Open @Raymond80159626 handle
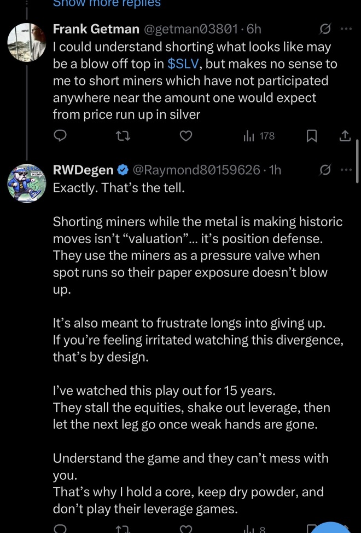The image size is (361, 533). (x=196, y=170)
